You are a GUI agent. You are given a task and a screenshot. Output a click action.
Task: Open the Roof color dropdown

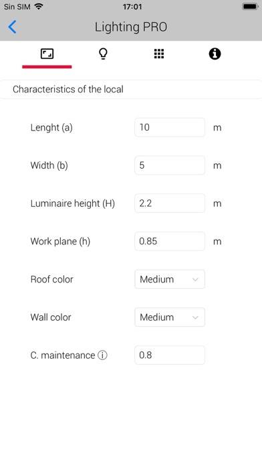(x=170, y=279)
